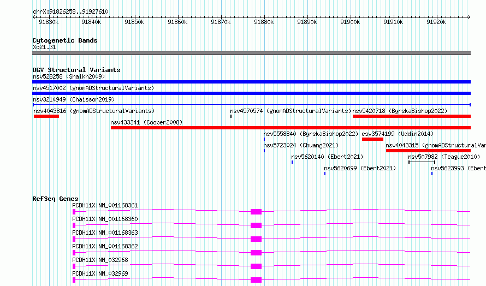Click the nsv4570574 variant label
Viewport: 486px width, 286px height.
pyautogui.click(x=291, y=111)
